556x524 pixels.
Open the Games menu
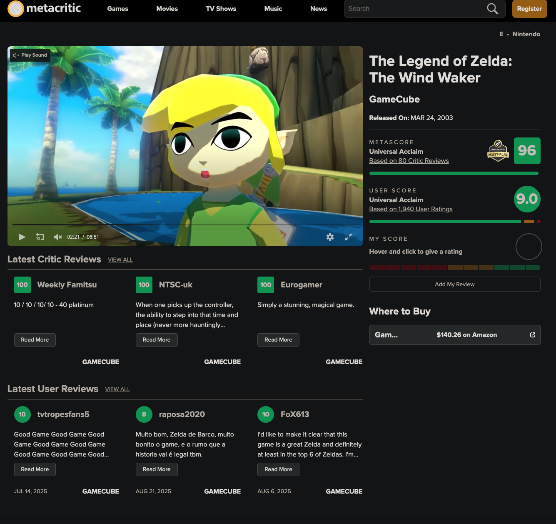[118, 9]
